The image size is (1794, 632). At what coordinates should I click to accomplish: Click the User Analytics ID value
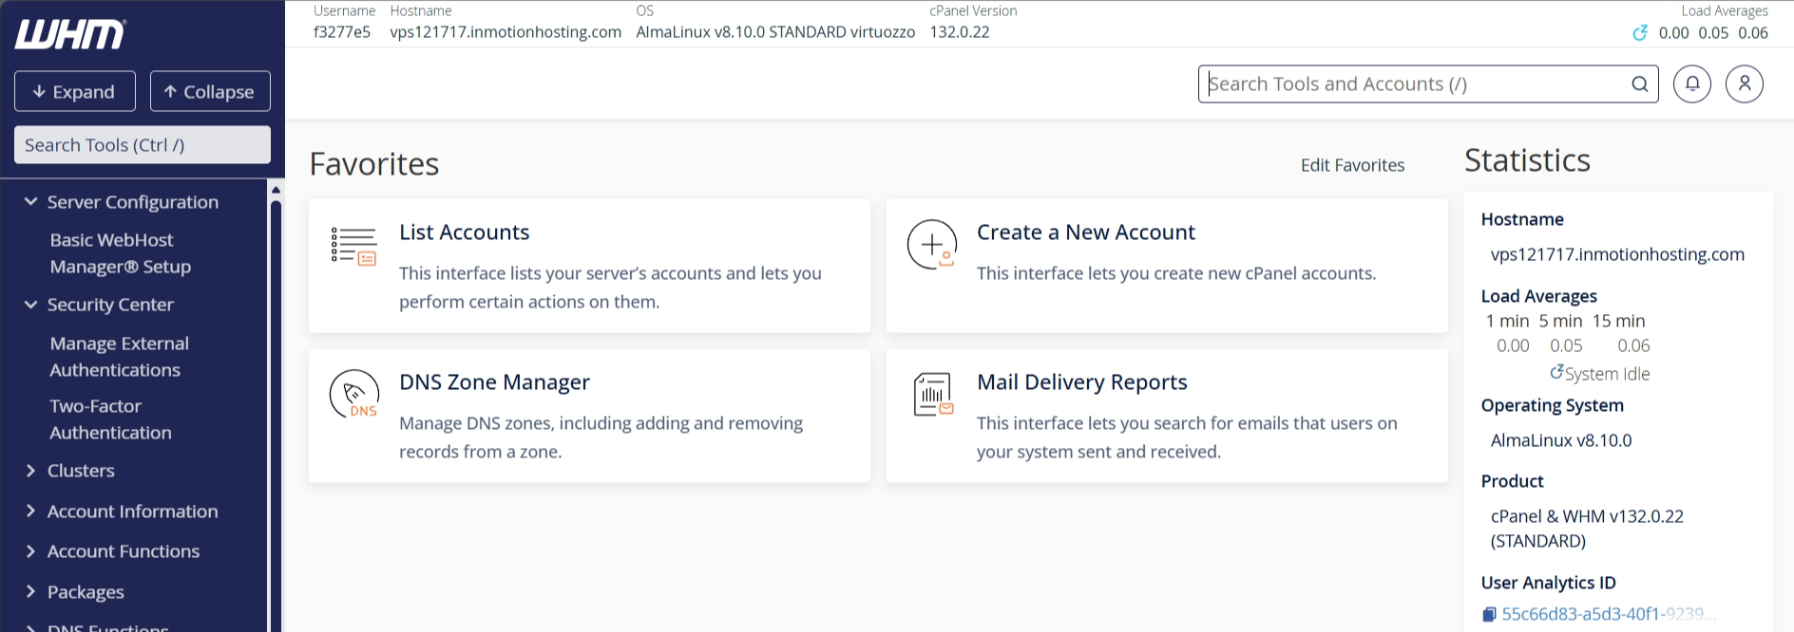tap(1609, 614)
